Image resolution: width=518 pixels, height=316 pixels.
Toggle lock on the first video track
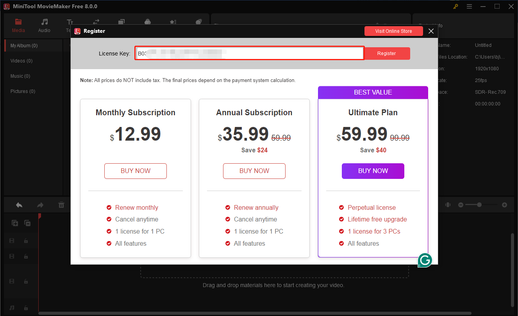(26, 241)
